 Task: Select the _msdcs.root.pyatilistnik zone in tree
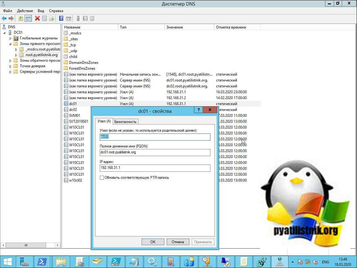[x=42, y=50]
